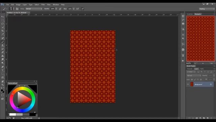The width and height of the screenshot is (216, 122).
Task: Click the Opacity value field
Action: coord(53,9)
